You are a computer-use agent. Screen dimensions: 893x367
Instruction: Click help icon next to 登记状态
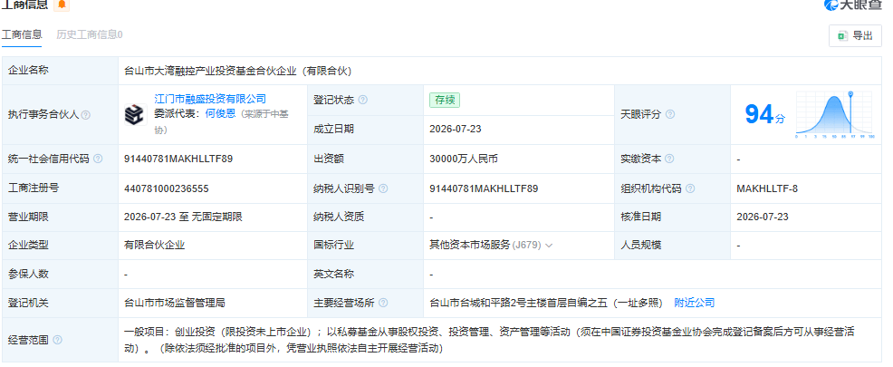[363, 100]
